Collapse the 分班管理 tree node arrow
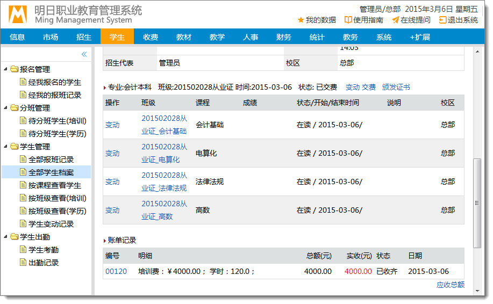 pyautogui.click(x=6, y=108)
